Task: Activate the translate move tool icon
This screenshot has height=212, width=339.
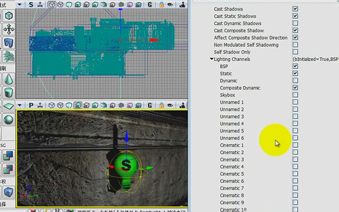Action: tap(8, 29)
